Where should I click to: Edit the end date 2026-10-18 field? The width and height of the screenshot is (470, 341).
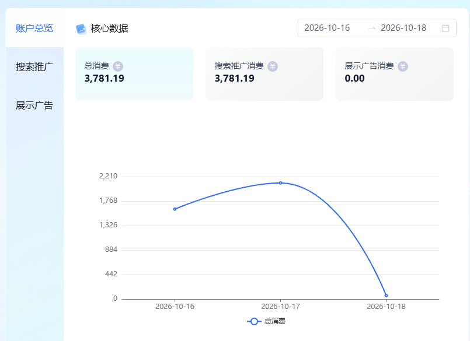click(403, 28)
